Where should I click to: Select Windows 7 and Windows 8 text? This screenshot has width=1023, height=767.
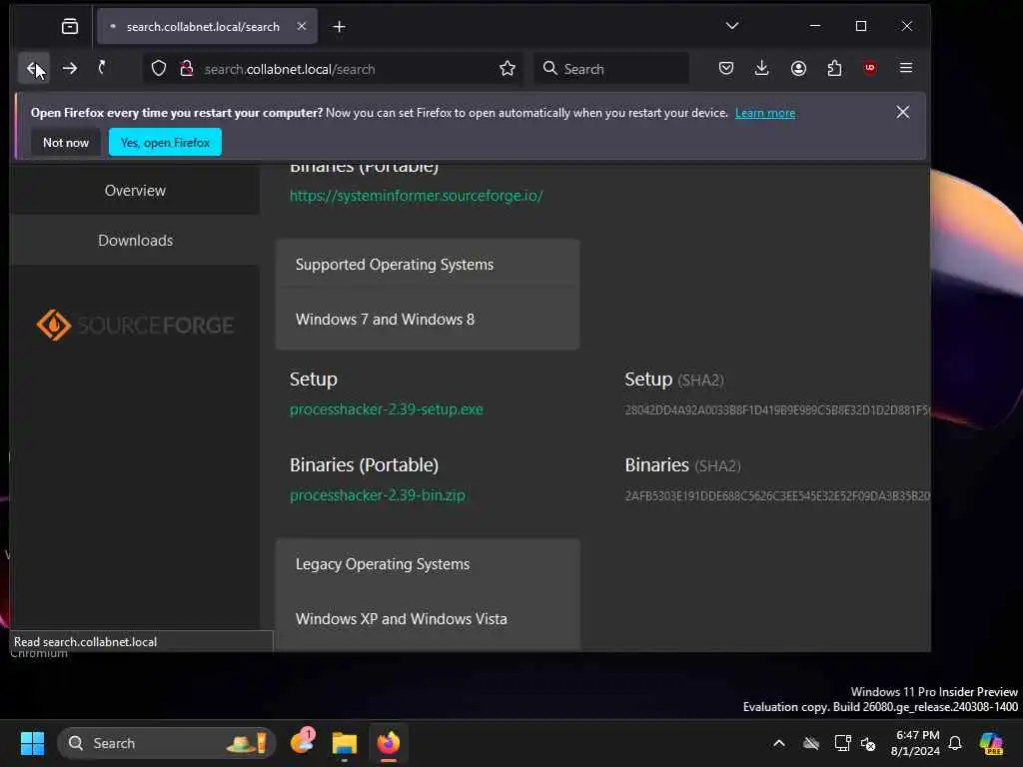pyautogui.click(x=385, y=319)
